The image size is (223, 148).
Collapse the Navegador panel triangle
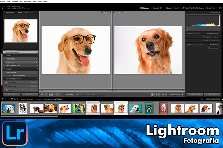(x=4, y=12)
